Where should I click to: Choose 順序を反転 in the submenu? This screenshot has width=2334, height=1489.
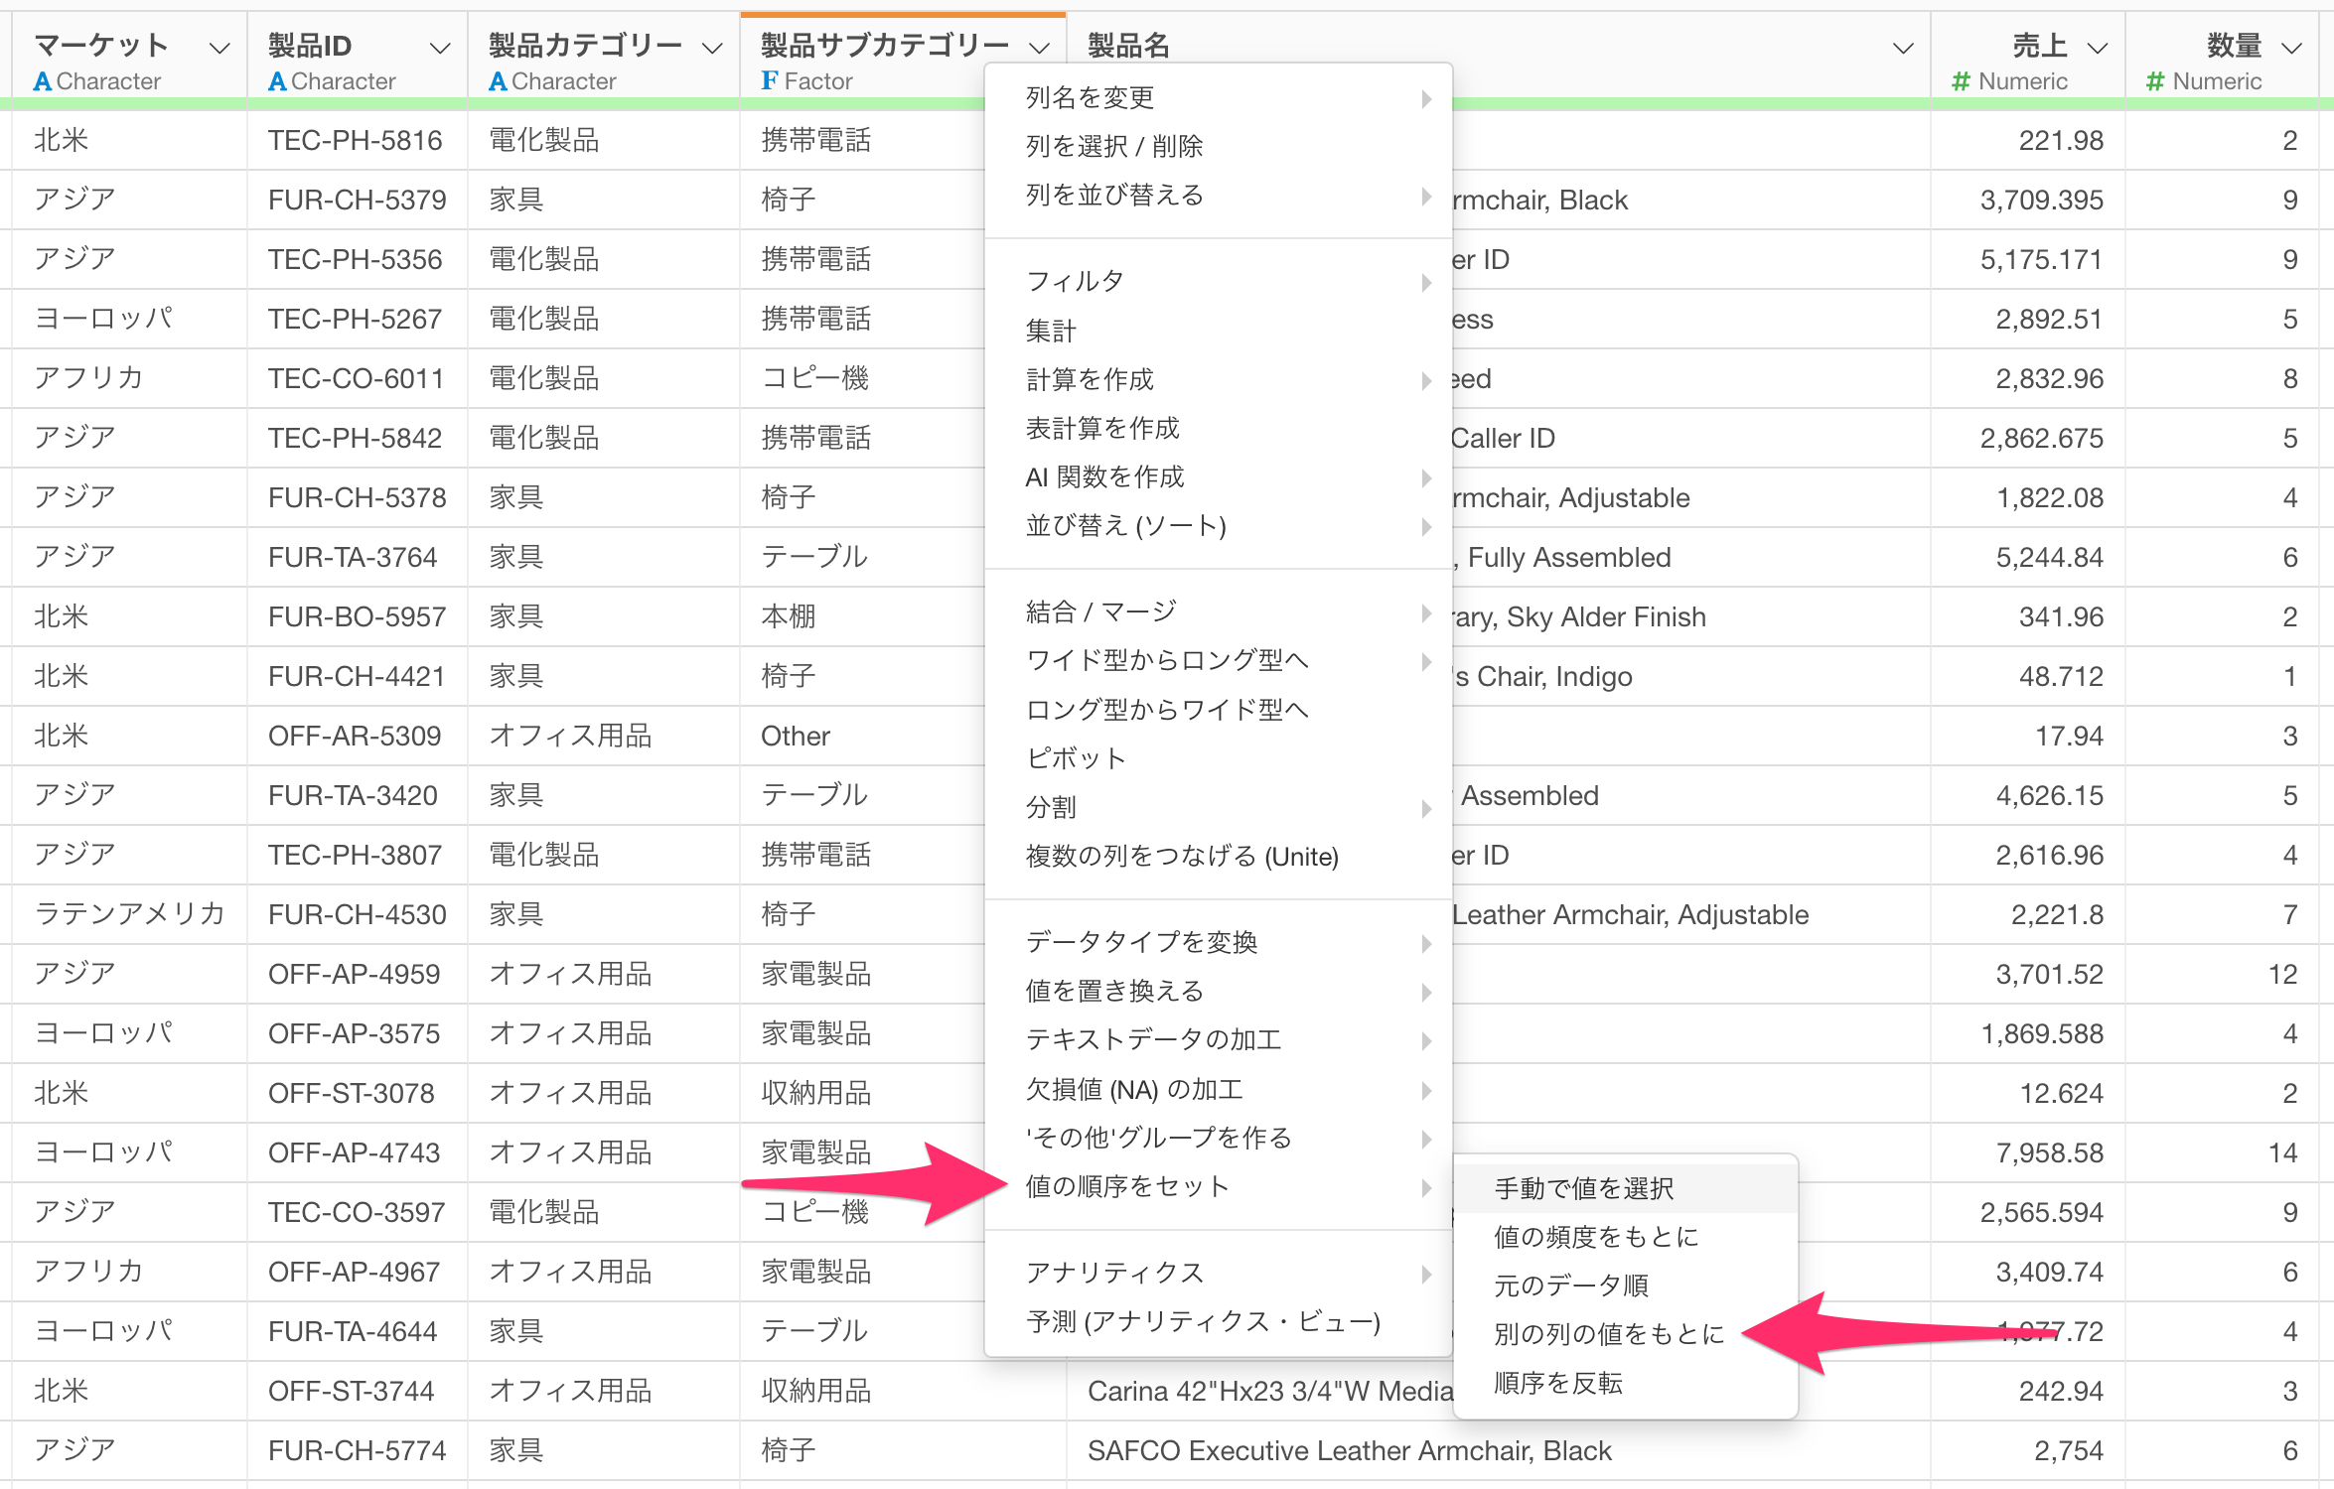(1557, 1383)
